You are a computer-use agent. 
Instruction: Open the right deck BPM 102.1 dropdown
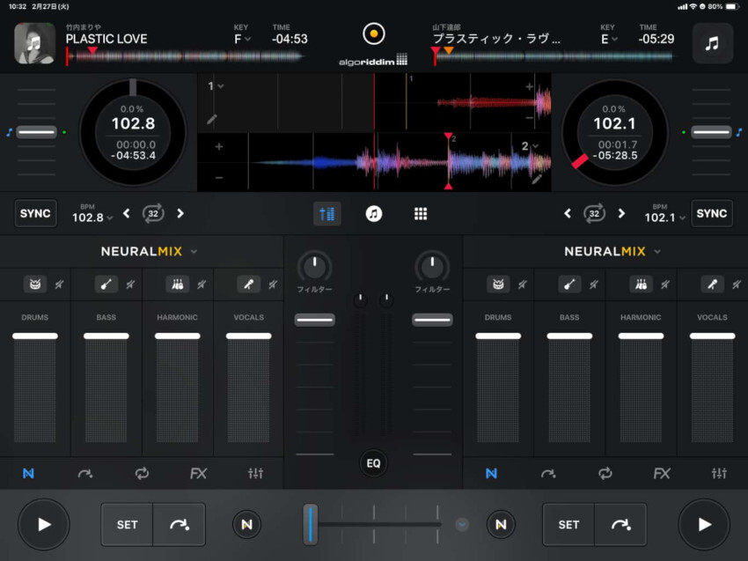664,217
